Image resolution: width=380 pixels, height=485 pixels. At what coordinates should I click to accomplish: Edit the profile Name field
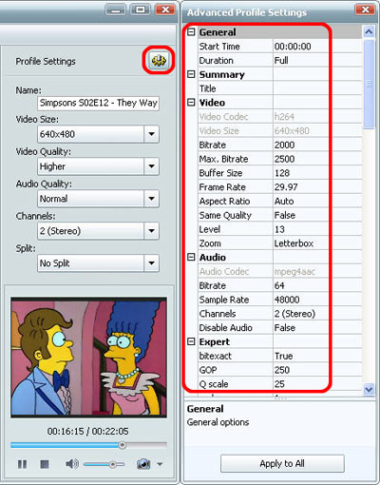98,103
